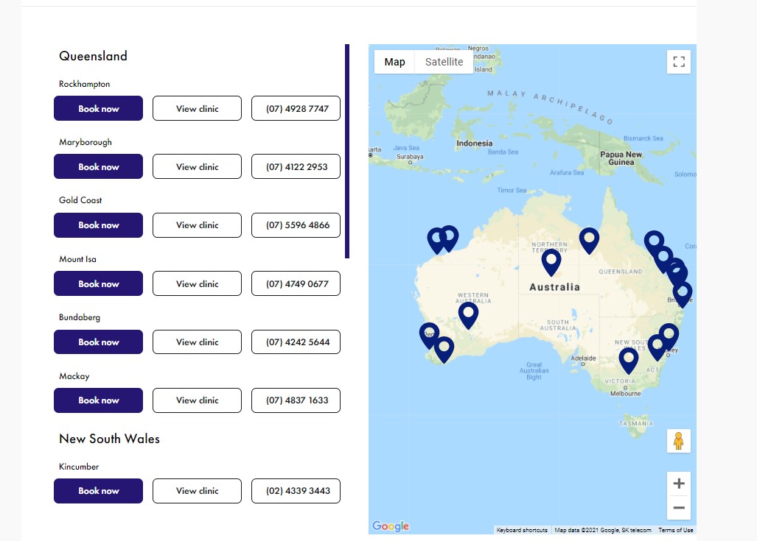Call Gold Coast number (07) 5596 4866
This screenshot has height=541, width=757.
tap(296, 225)
